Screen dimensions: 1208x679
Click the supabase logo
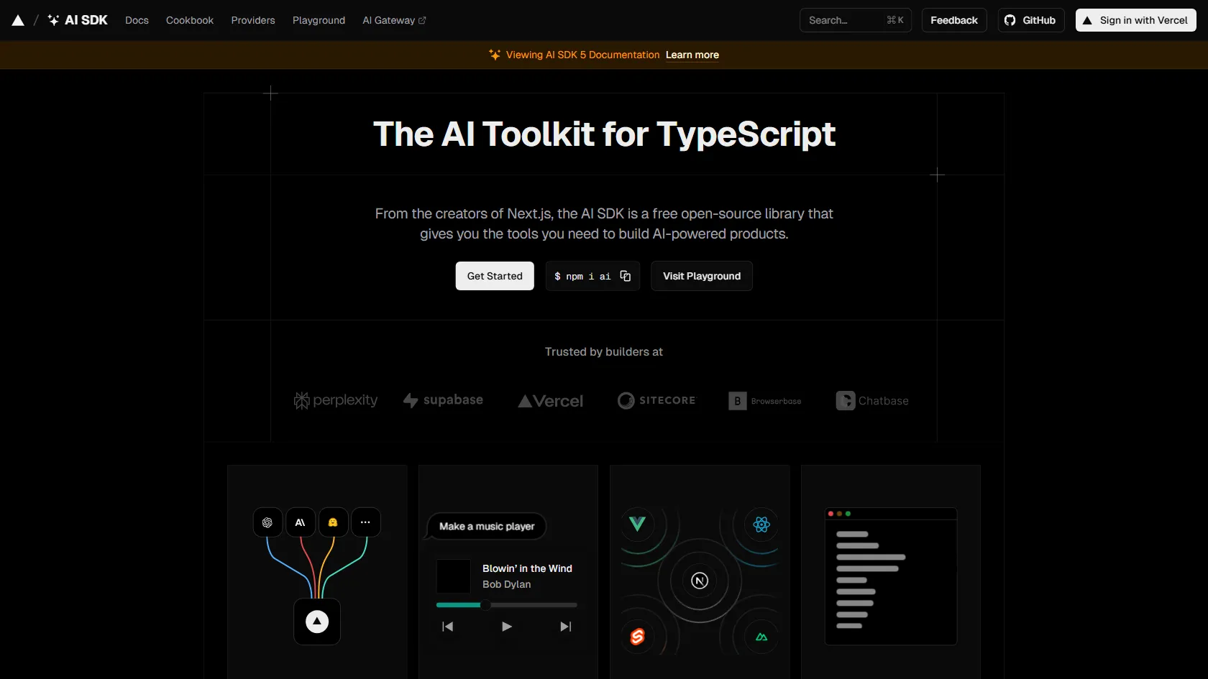point(443,400)
